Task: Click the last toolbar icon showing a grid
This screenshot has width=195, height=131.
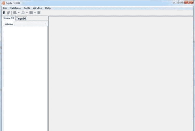Action: click(39, 13)
